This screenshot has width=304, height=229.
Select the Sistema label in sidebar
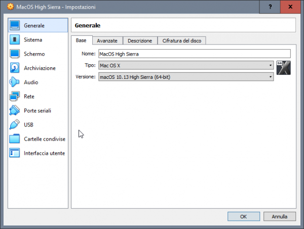(x=33, y=39)
